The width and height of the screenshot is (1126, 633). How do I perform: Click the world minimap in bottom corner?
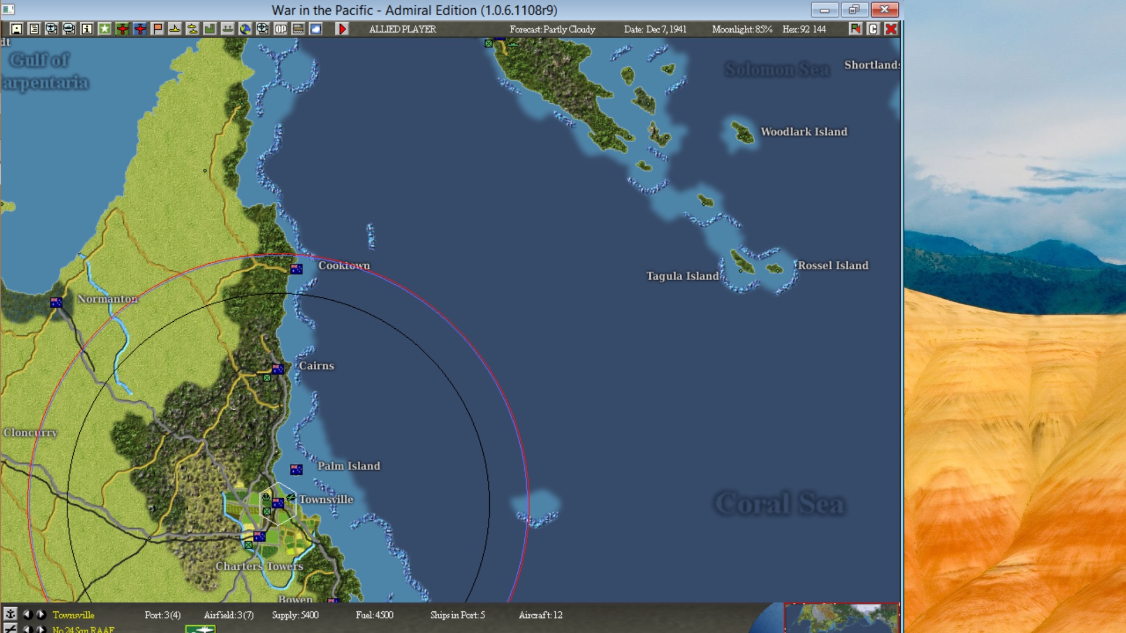pos(842,618)
